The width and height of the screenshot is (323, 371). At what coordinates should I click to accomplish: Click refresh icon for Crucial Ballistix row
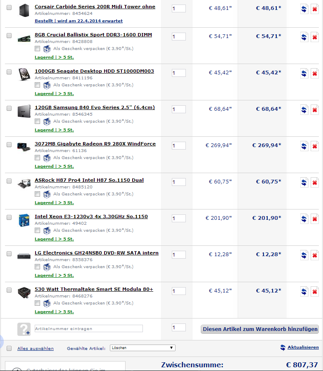click(304, 37)
